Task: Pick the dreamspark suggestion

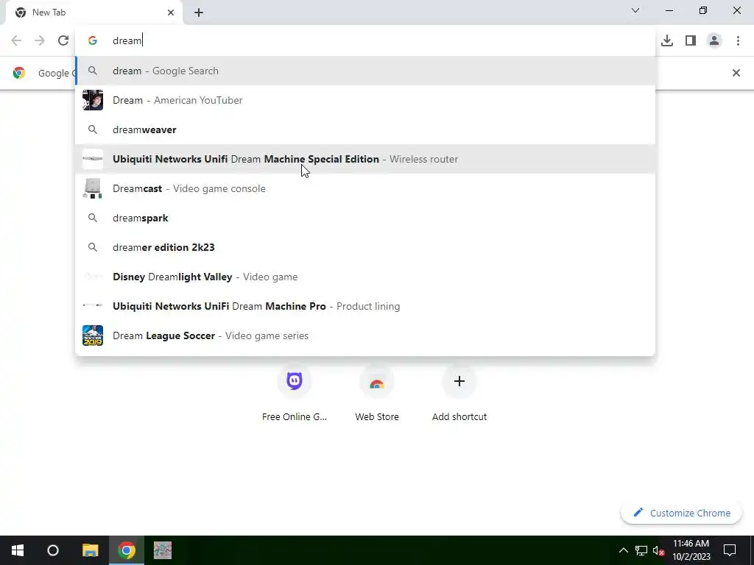Action: point(365,218)
